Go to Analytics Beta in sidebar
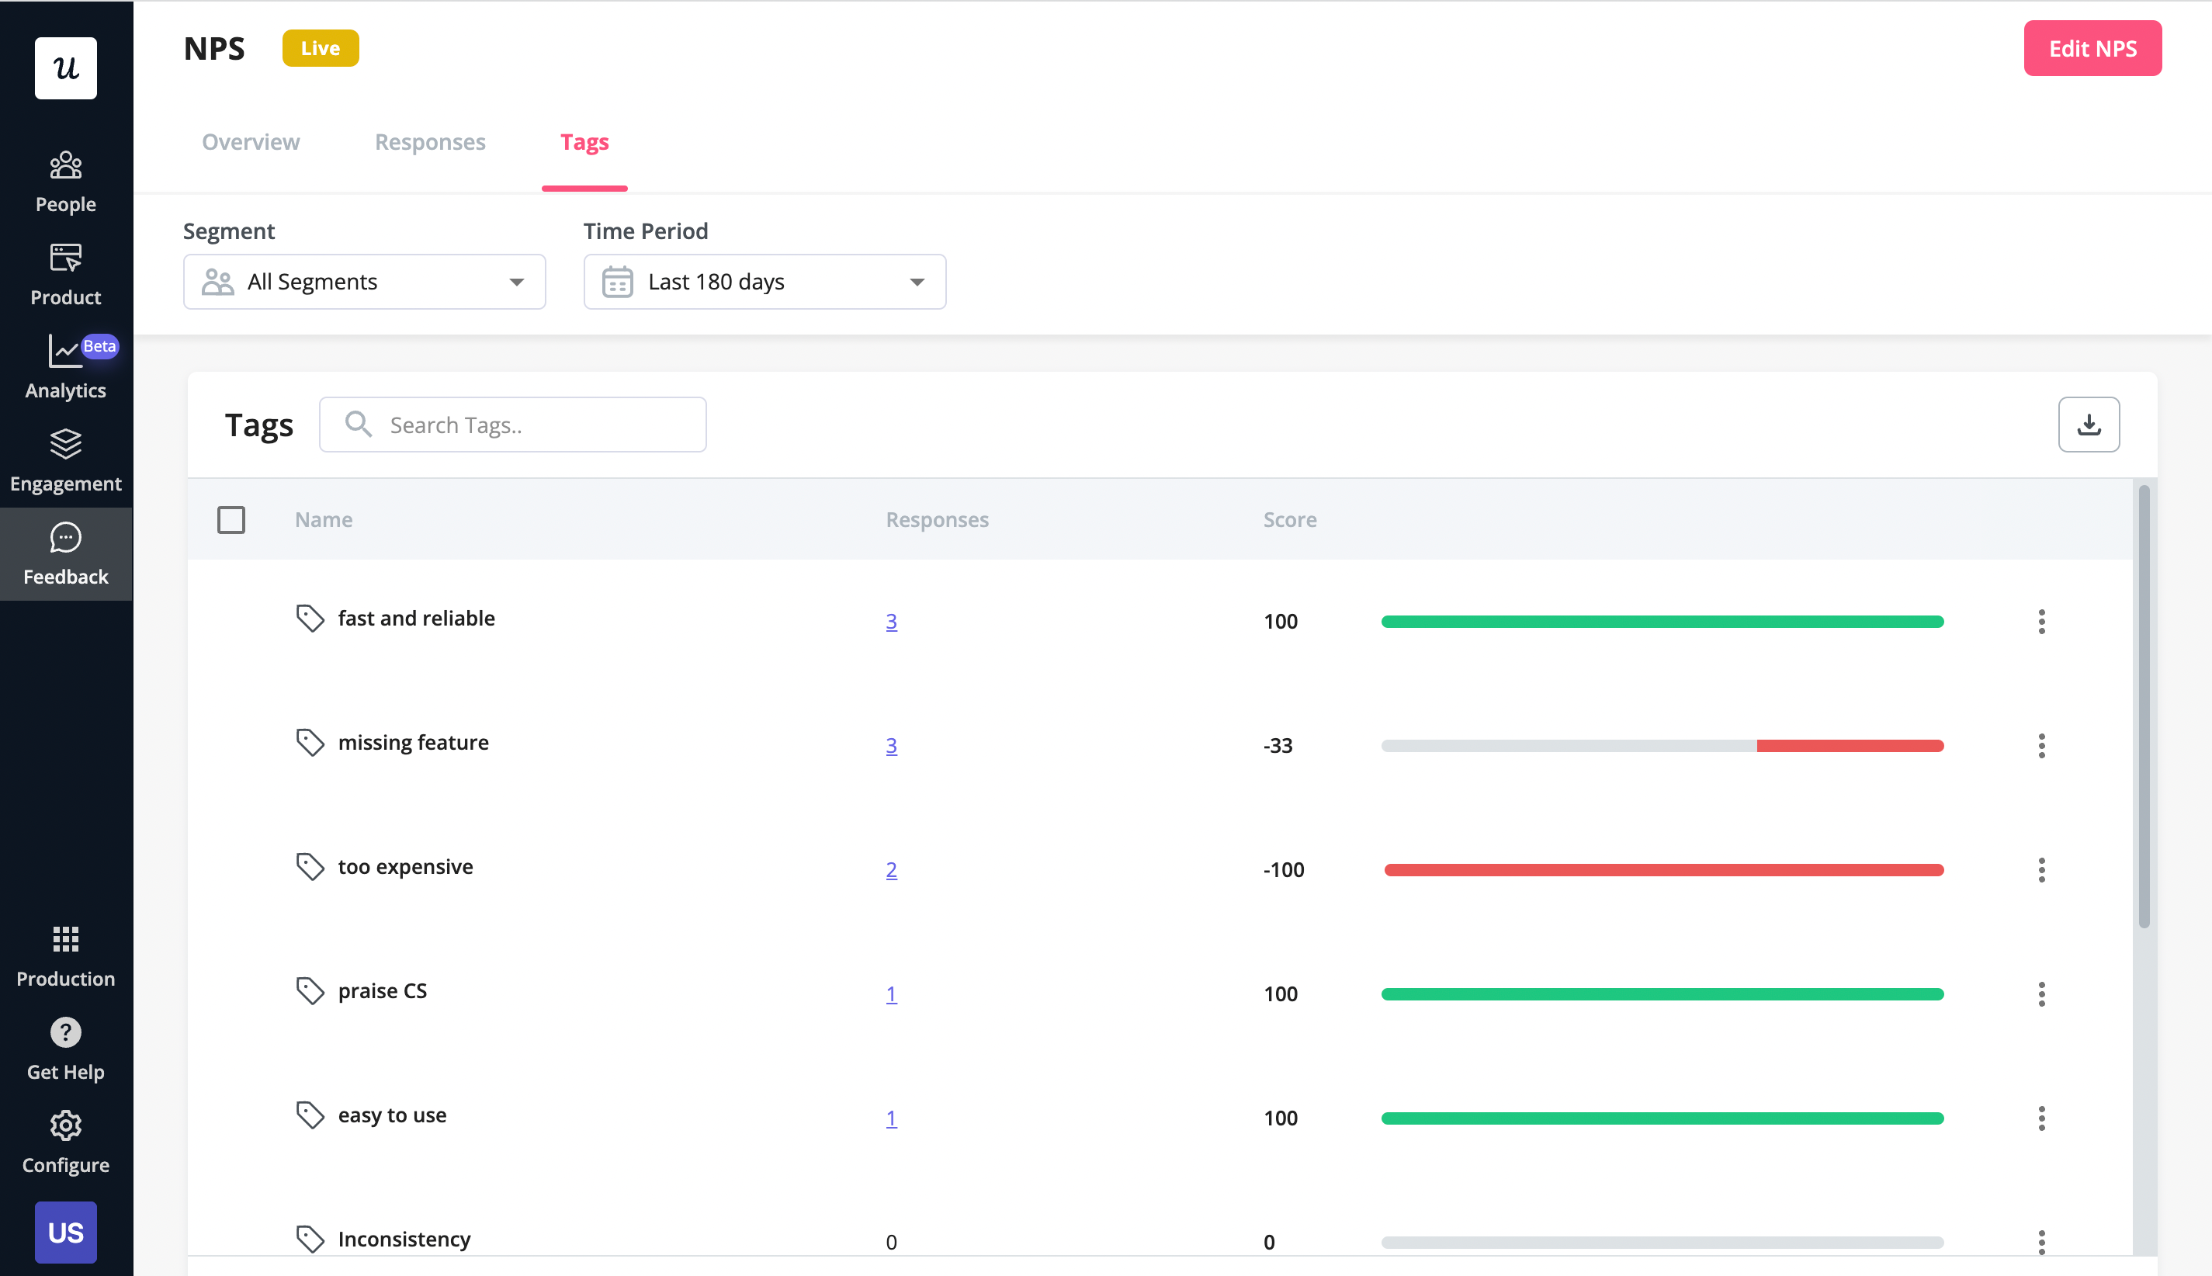The image size is (2212, 1276). coord(66,366)
